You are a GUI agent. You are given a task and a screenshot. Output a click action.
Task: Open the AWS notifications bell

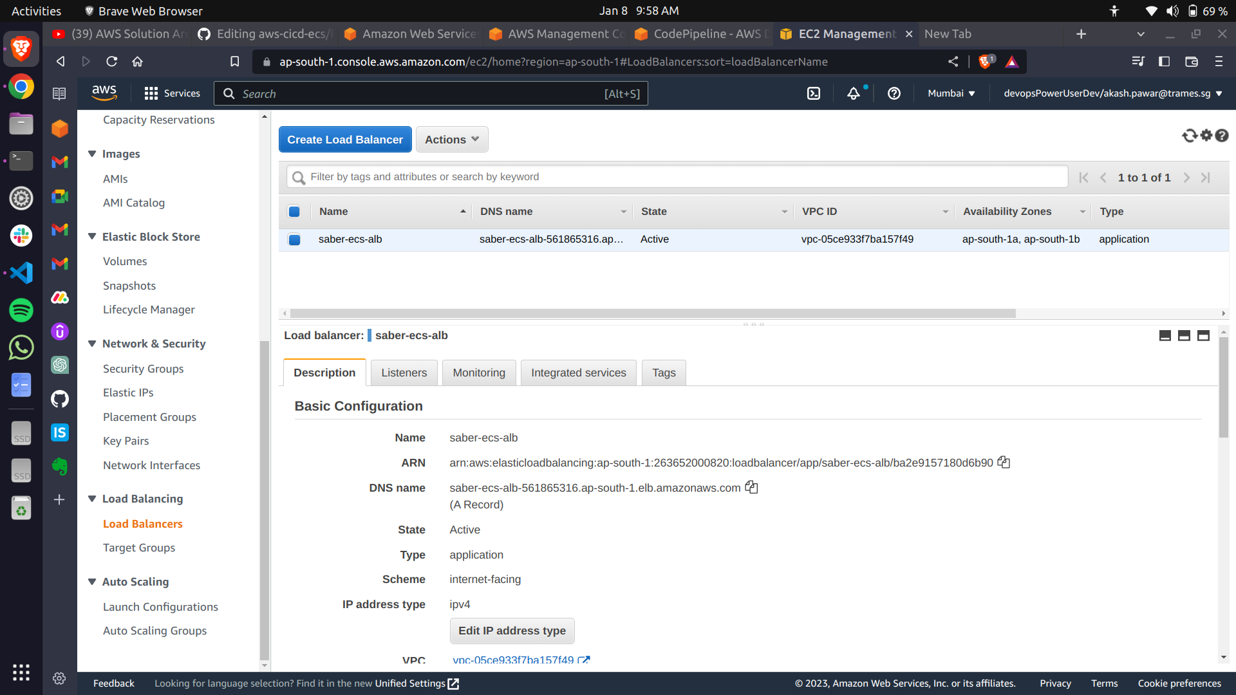(854, 93)
